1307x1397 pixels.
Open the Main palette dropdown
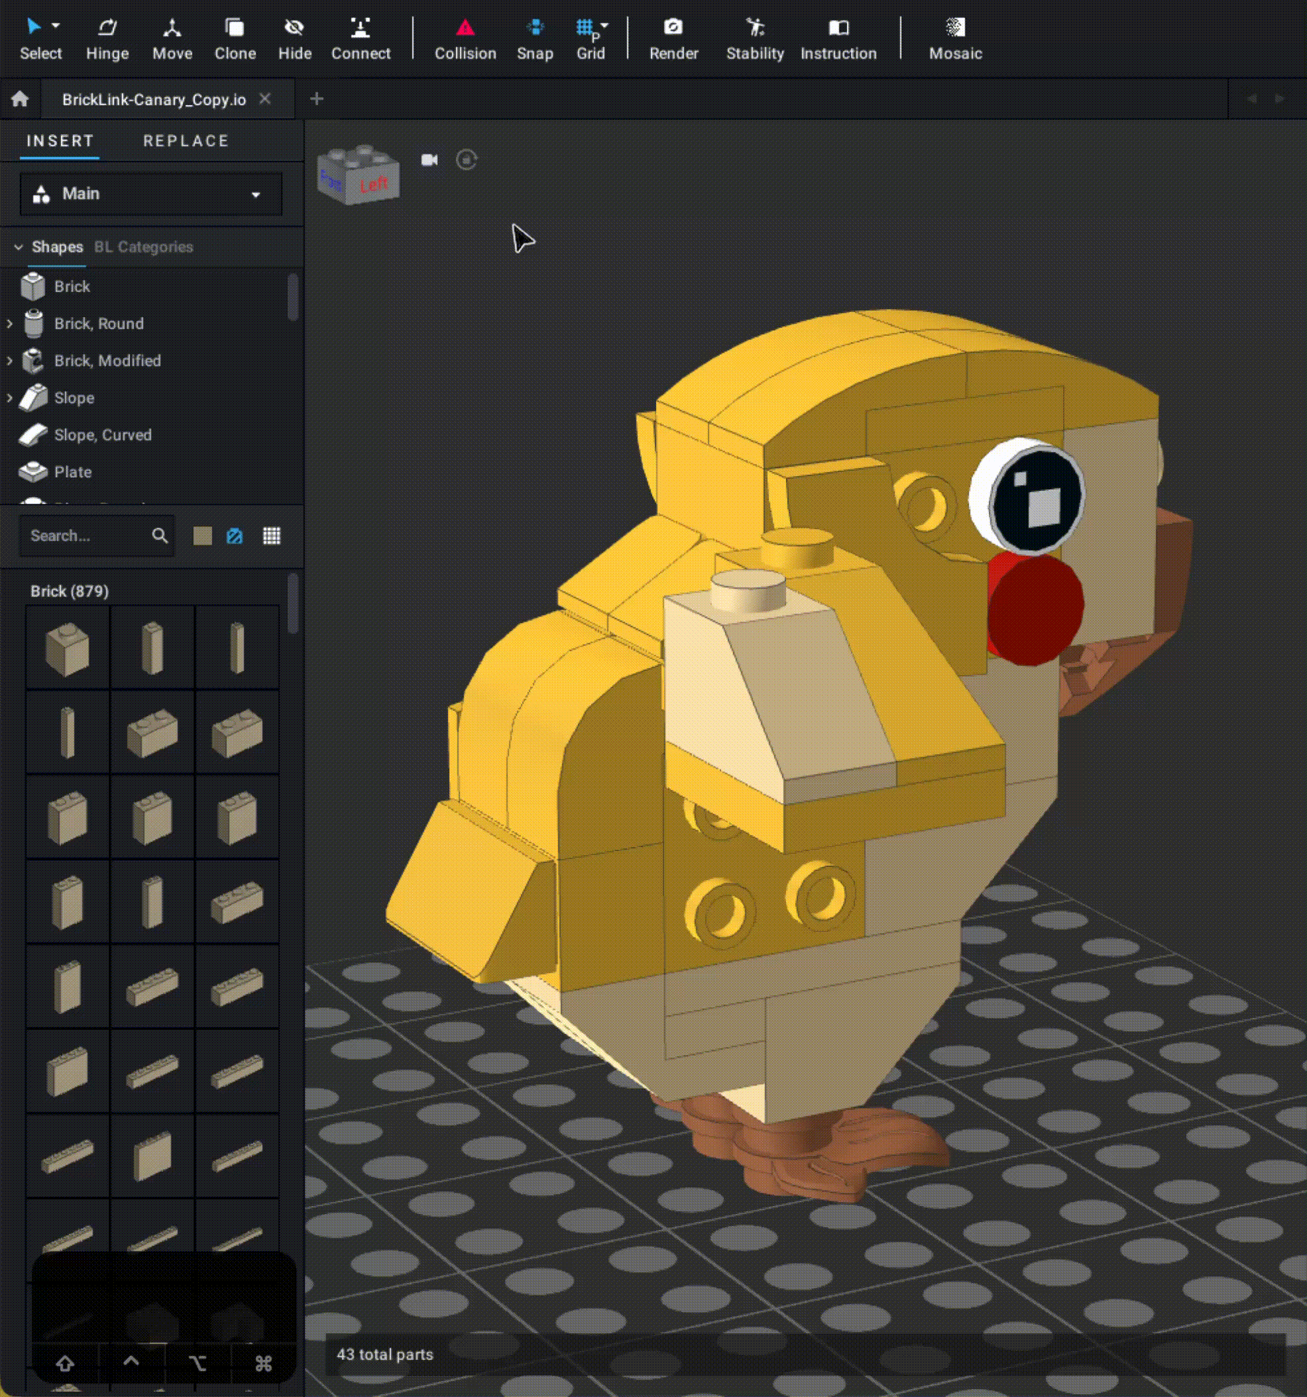(x=150, y=194)
